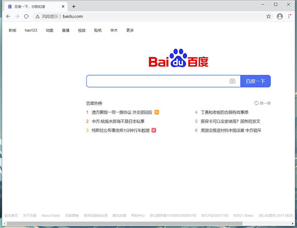Click the scrollbar left arrow

(4, 224)
